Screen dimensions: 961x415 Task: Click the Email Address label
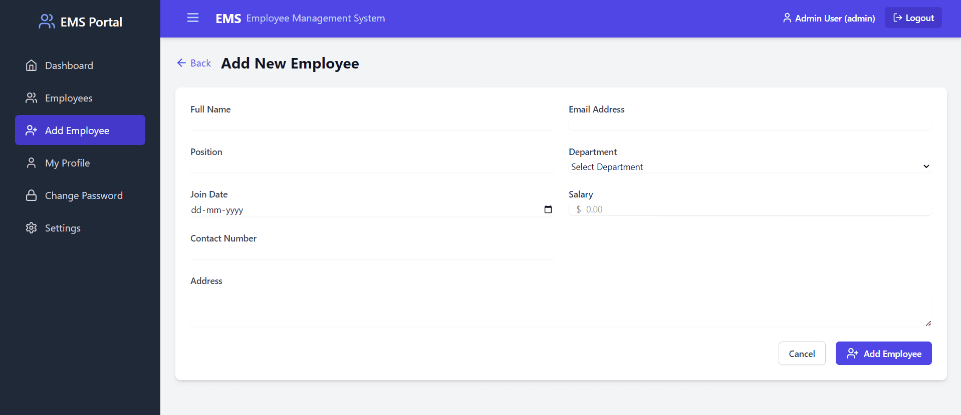[x=596, y=109]
